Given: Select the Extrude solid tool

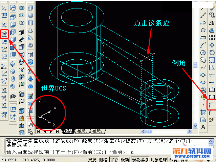Looking at the screenshot, I should pyautogui.click(x=30, y=55).
